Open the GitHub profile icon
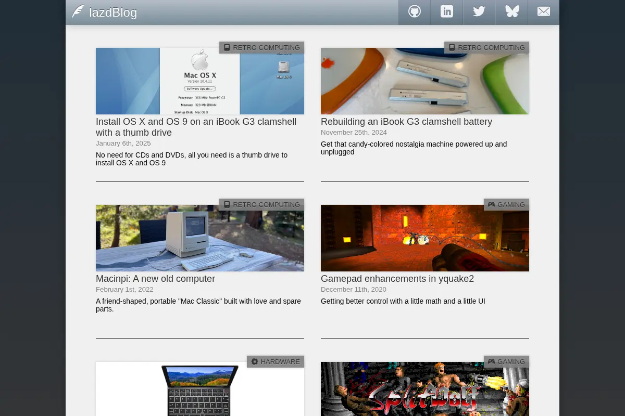The height and width of the screenshot is (416, 625). point(415,12)
